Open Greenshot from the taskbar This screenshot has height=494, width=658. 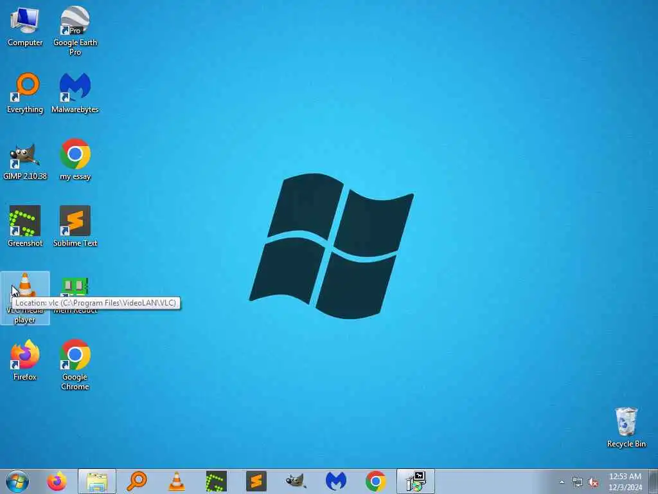coord(217,481)
